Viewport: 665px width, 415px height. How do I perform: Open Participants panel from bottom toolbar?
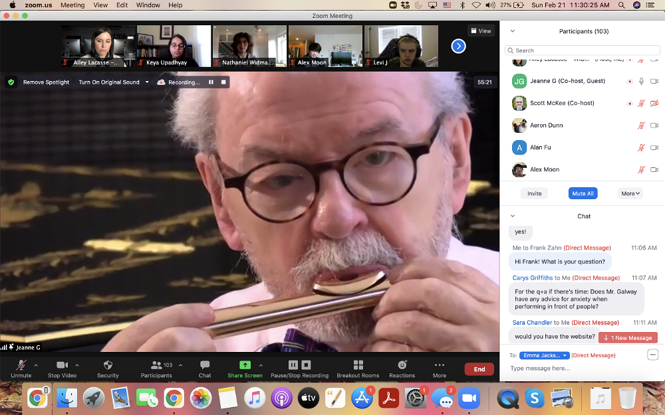[x=156, y=369]
